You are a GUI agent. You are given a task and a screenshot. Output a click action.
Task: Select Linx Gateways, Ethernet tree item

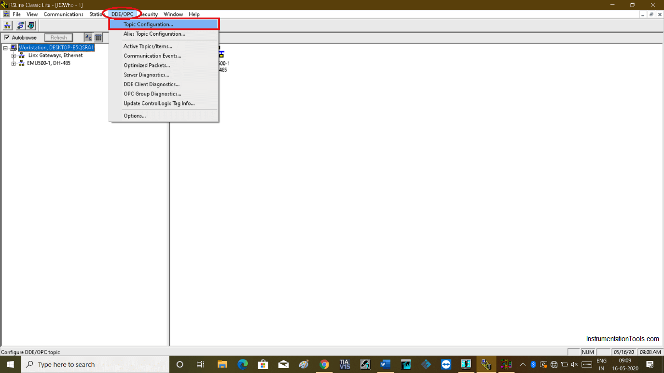pyautogui.click(x=55, y=55)
